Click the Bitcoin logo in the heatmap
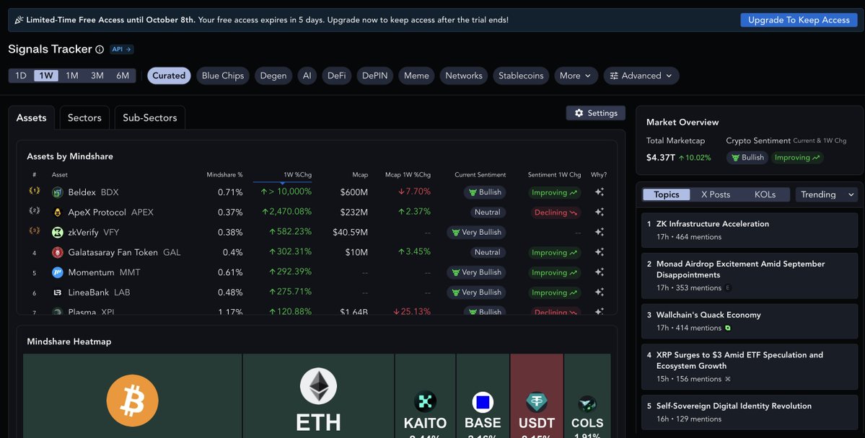The height and width of the screenshot is (438, 865). coord(133,401)
